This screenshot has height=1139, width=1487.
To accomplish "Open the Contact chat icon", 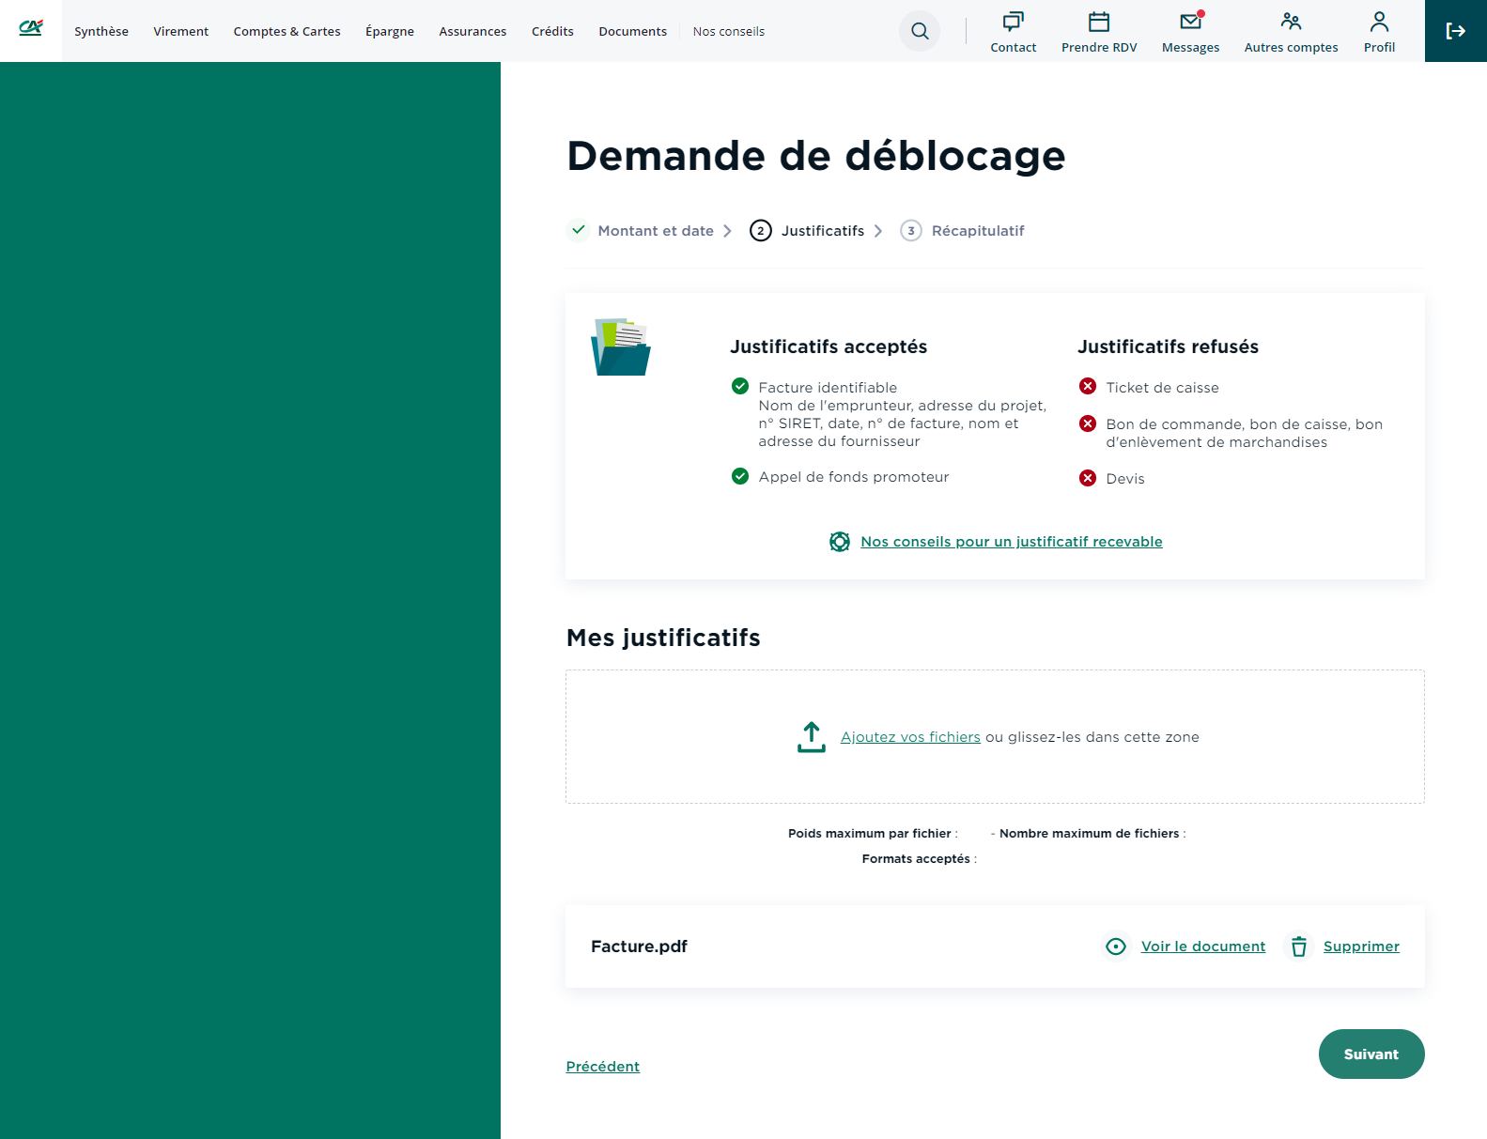I will (1013, 22).
